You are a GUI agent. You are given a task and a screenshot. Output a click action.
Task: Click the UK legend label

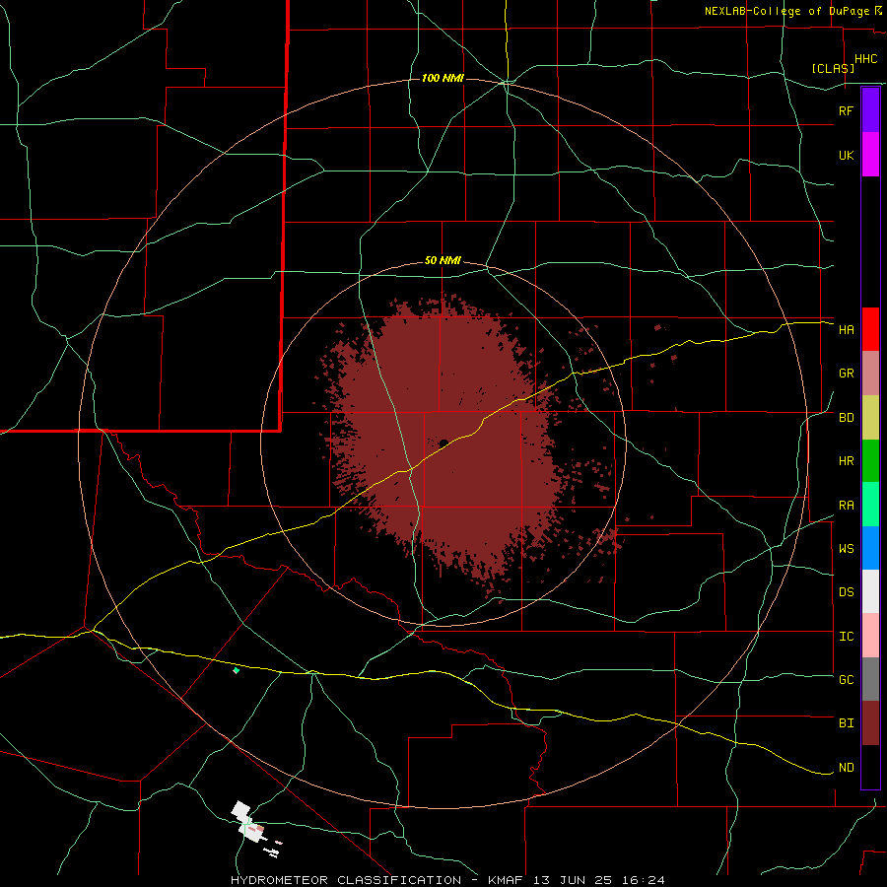pos(846,155)
